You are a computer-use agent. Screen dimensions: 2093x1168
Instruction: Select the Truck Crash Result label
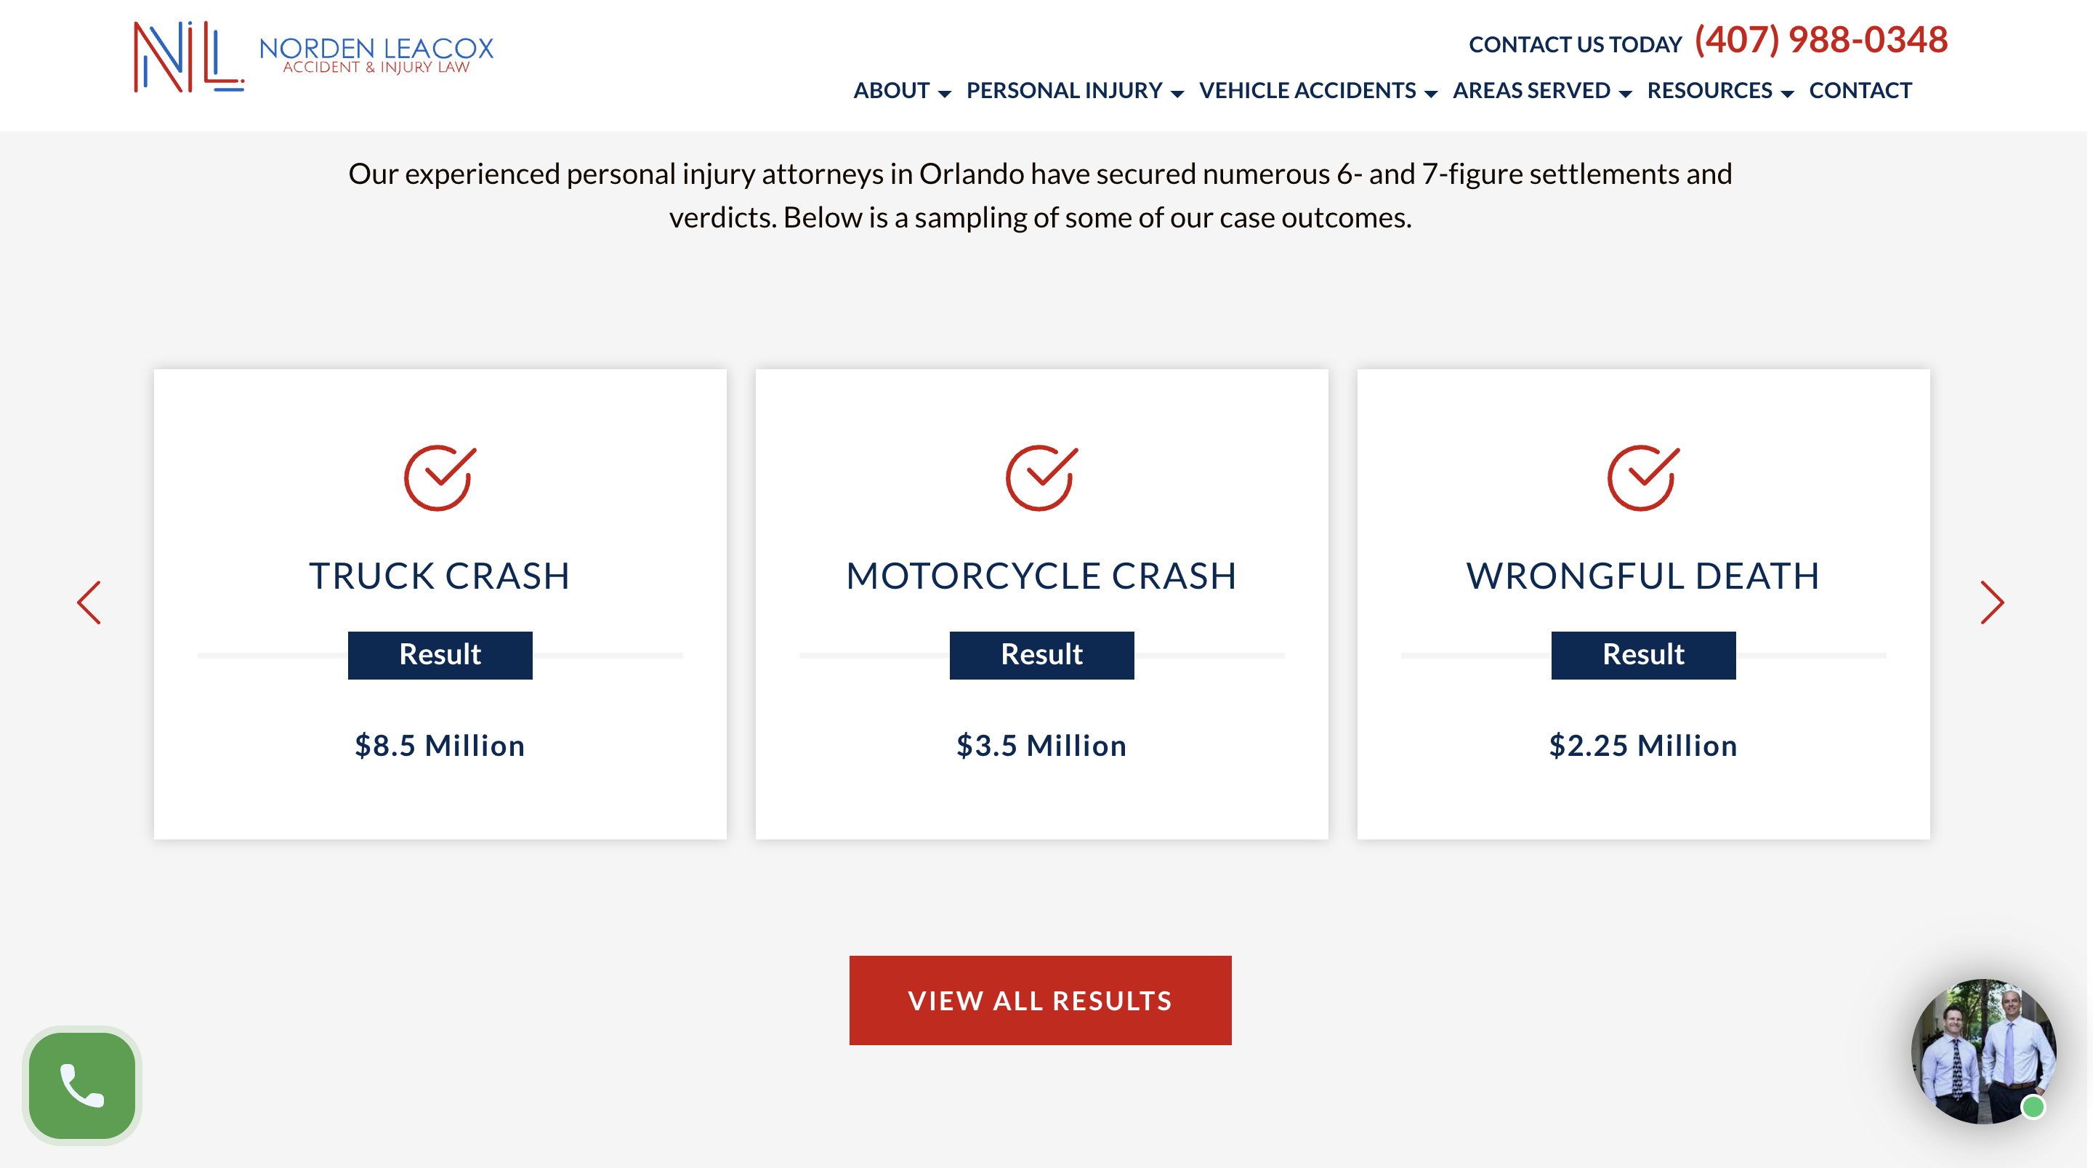point(440,654)
